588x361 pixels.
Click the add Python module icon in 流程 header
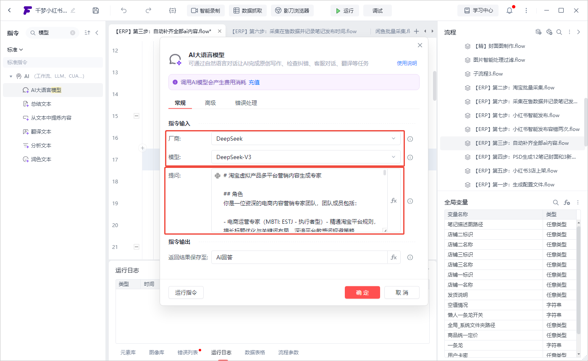pyautogui.click(x=549, y=32)
